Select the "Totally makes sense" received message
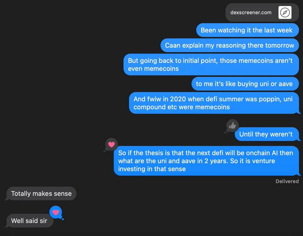The width and height of the screenshot is (303, 236). click(x=41, y=193)
